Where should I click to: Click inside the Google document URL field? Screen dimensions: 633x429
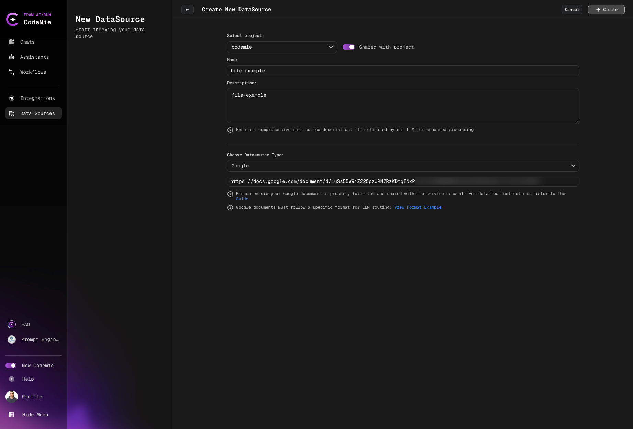point(403,181)
